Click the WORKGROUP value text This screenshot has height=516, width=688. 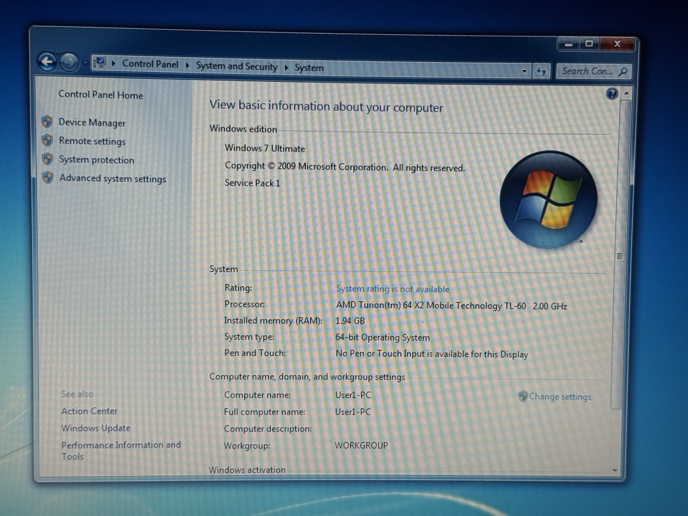(361, 445)
